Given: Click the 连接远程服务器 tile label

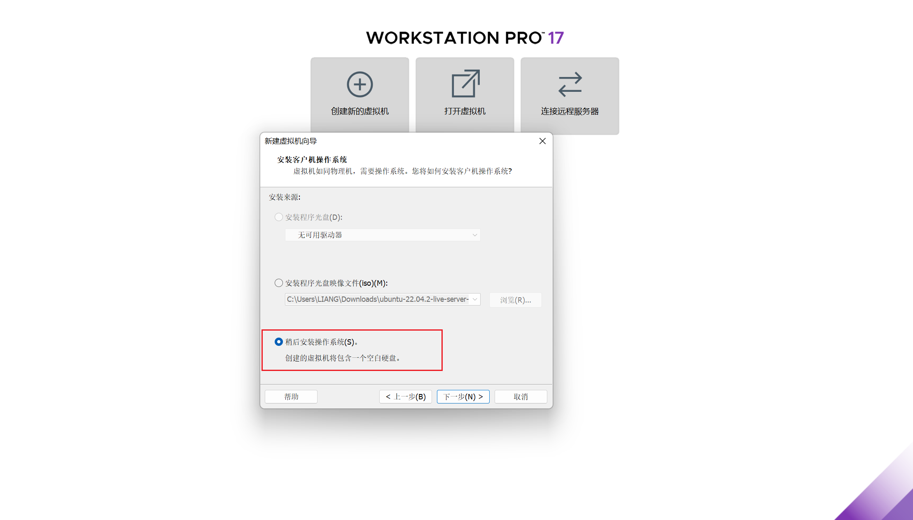Looking at the screenshot, I should tap(570, 111).
